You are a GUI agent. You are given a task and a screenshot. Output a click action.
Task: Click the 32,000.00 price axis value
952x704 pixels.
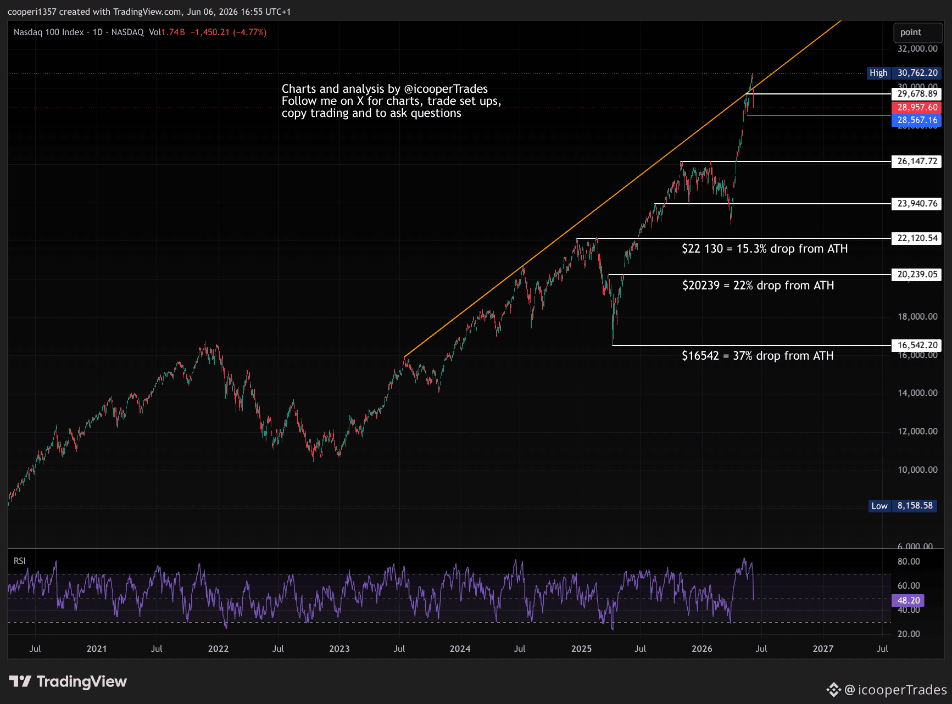click(x=917, y=49)
